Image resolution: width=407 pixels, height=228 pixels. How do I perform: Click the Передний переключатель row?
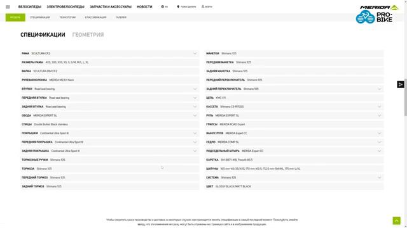[294, 80]
